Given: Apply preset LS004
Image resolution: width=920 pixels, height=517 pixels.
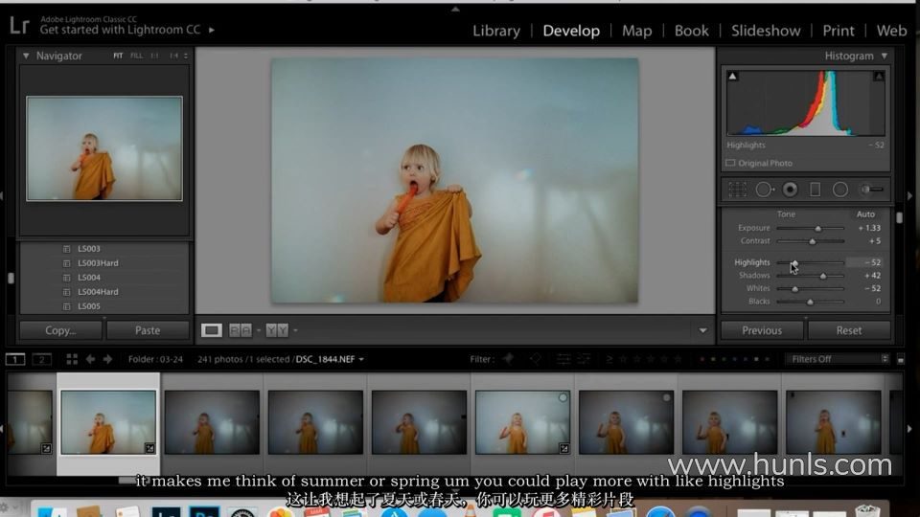Looking at the screenshot, I should [88, 278].
